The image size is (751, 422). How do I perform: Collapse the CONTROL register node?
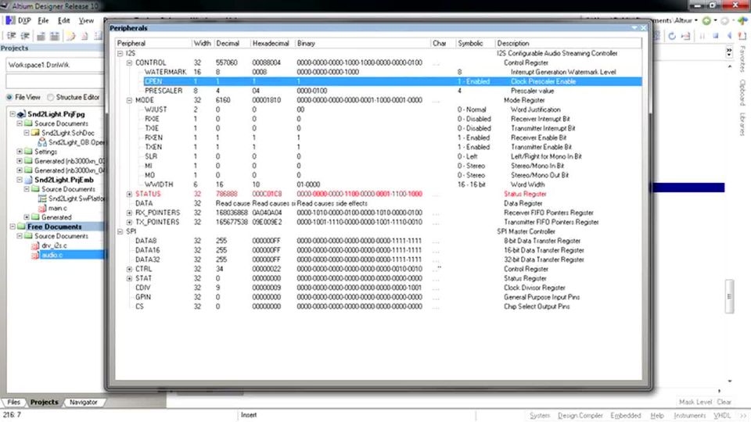click(x=129, y=63)
